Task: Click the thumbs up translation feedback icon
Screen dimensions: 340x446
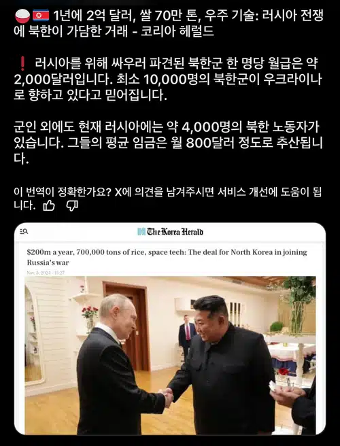Action: pyautogui.click(x=49, y=205)
